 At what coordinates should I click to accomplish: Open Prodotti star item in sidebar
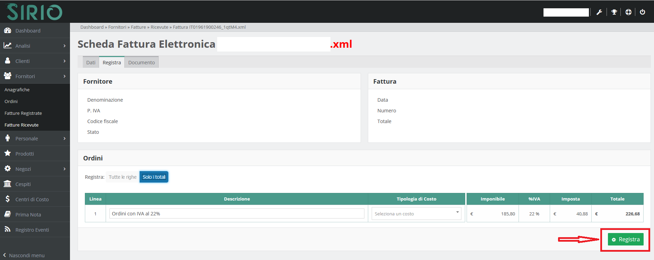pyautogui.click(x=24, y=154)
